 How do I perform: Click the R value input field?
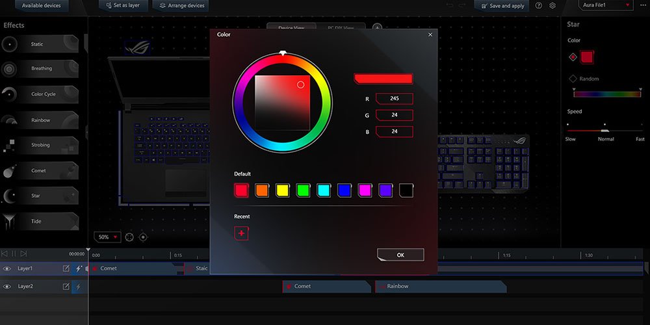tap(395, 99)
